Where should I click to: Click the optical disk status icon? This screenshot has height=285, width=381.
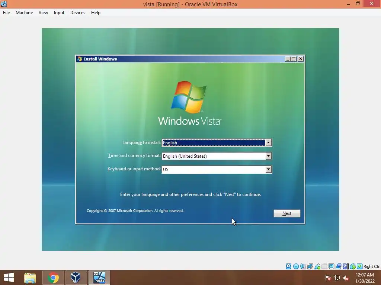296,266
